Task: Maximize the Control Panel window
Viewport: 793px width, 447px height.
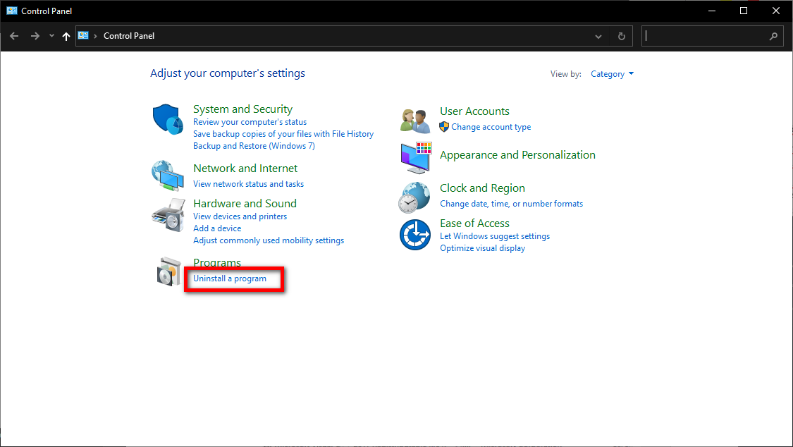Action: click(x=744, y=11)
